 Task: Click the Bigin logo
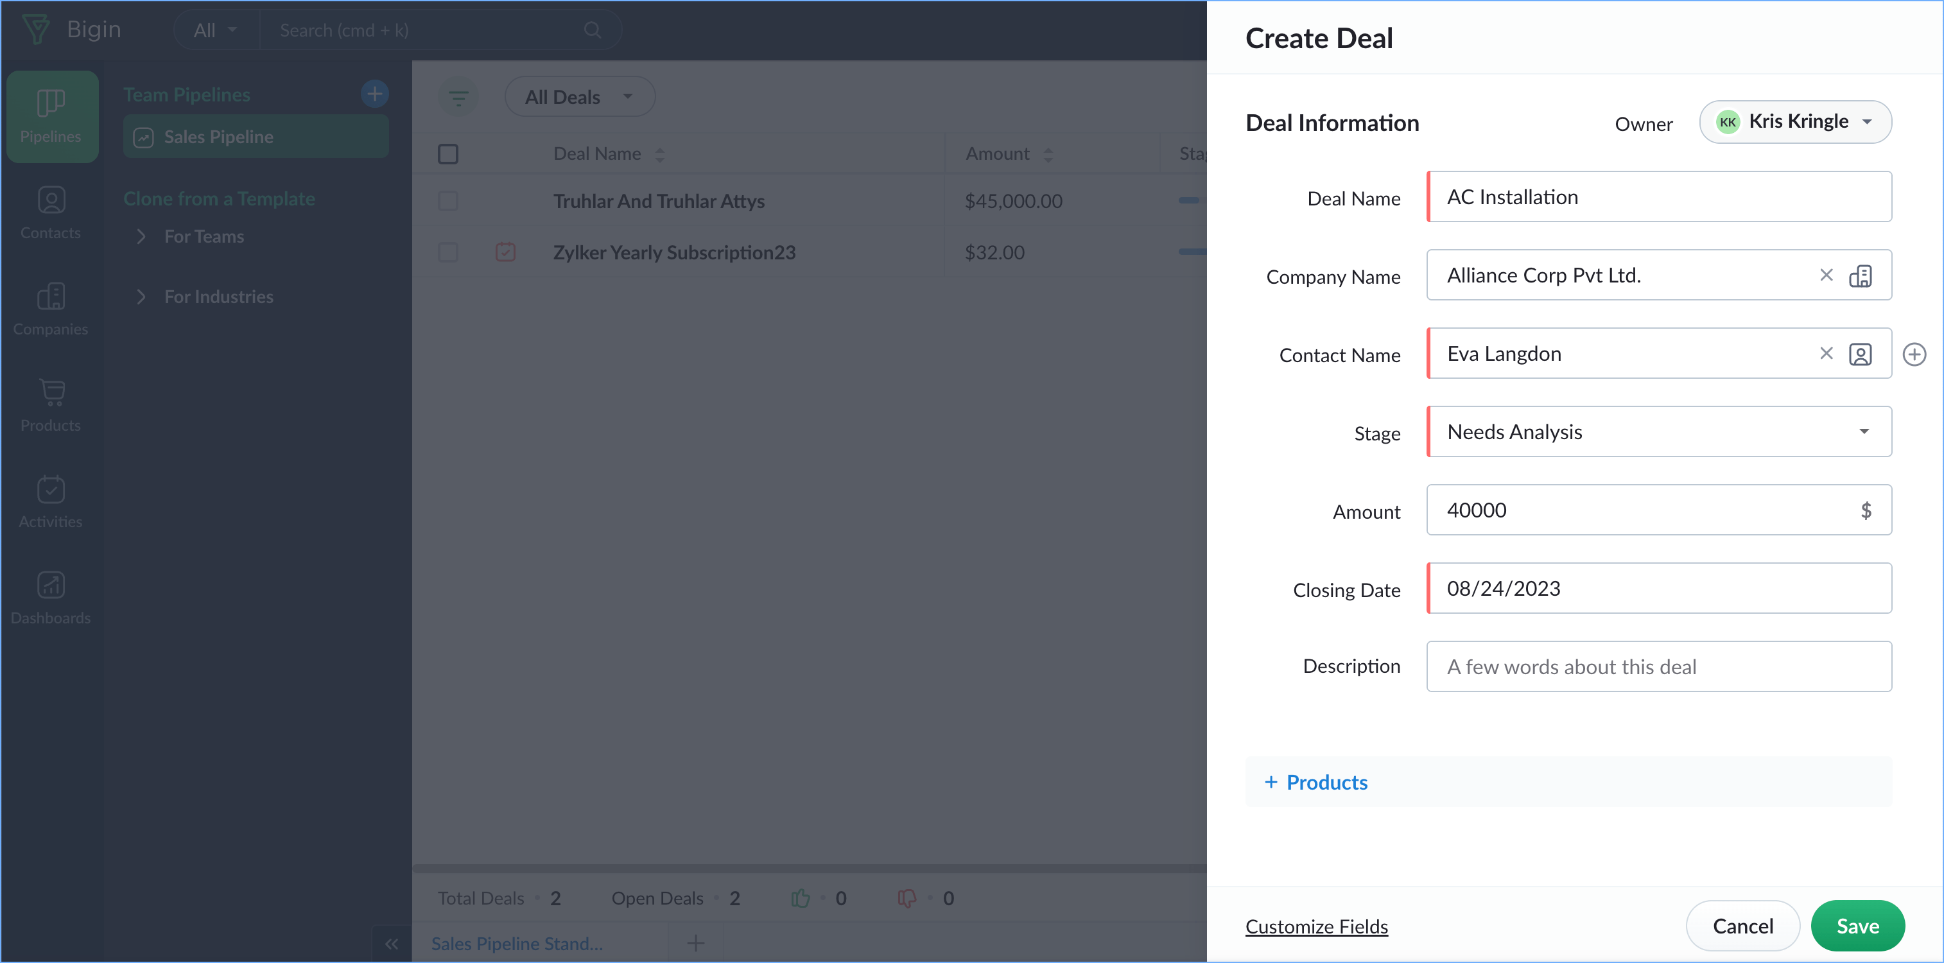point(72,30)
